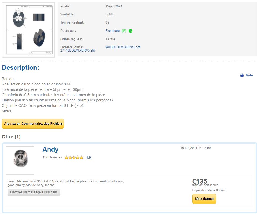This screenshot has height=215, width=258.
Task: Click the Sélectionner button for Andy's offer
Action: click(x=204, y=199)
